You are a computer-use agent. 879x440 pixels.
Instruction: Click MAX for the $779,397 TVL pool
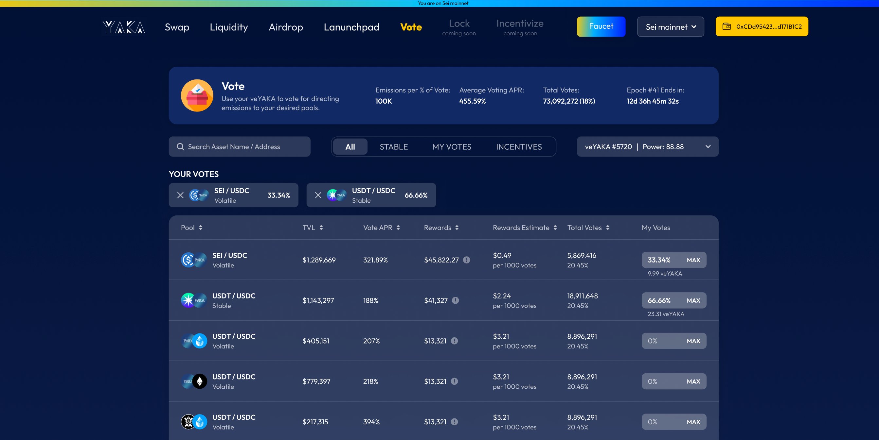[x=693, y=381]
